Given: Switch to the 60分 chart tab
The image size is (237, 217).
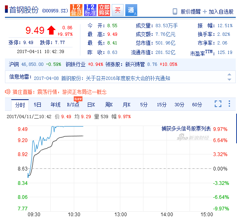Looking at the screenshot, I should [197, 105].
